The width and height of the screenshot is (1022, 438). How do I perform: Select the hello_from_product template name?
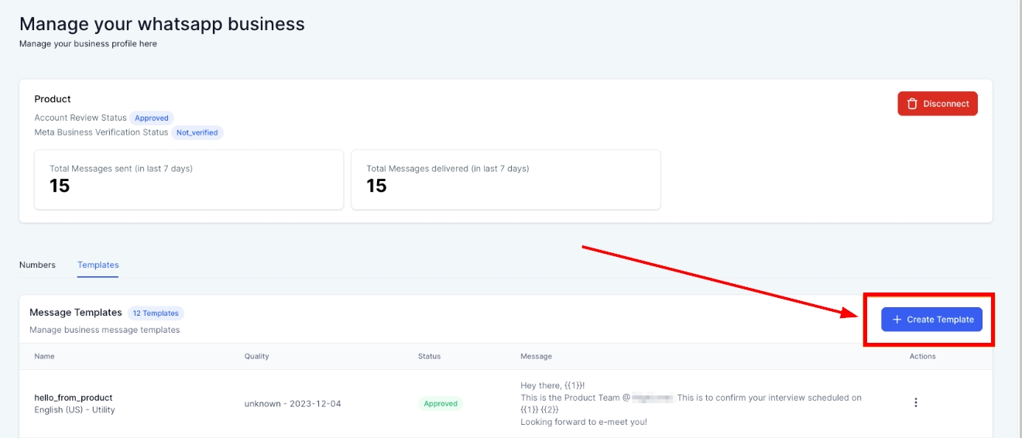73,397
